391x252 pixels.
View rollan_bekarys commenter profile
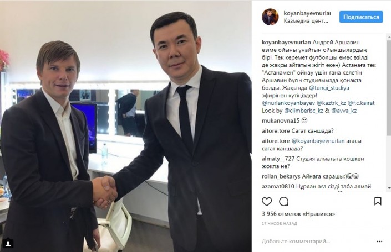coord(281,176)
